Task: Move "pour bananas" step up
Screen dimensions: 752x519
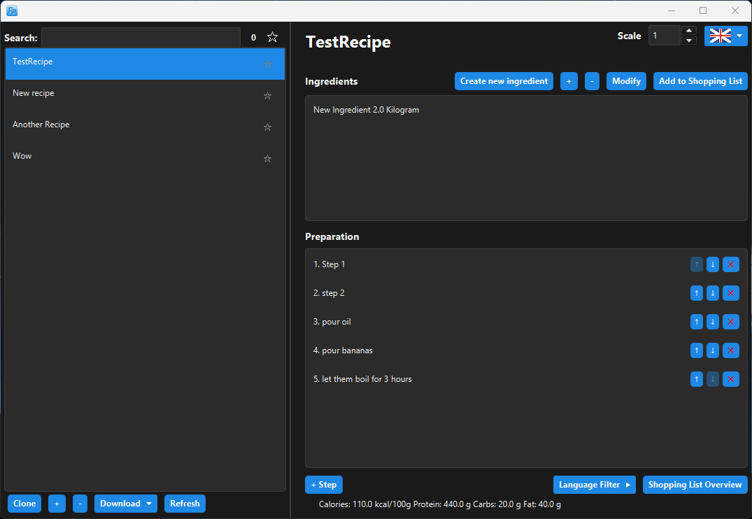Action: pos(696,350)
